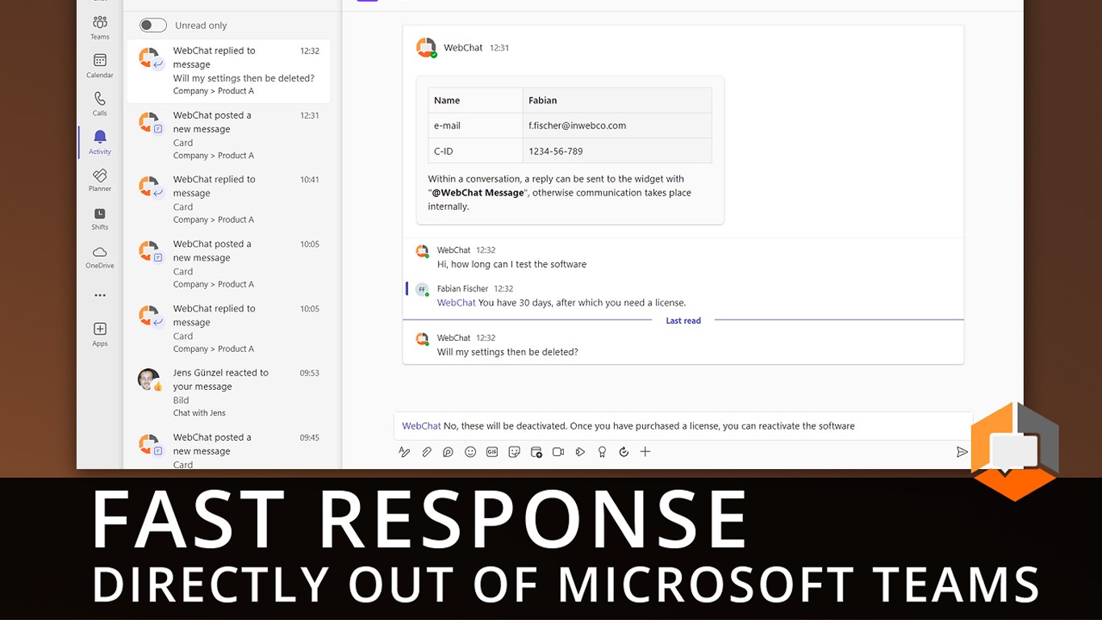Open 'WebChat replied to message' at 10:05
Viewport: 1102px width, 620px height.
pos(228,329)
